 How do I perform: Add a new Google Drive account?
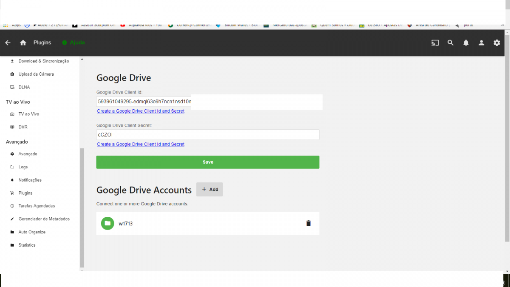point(210,189)
